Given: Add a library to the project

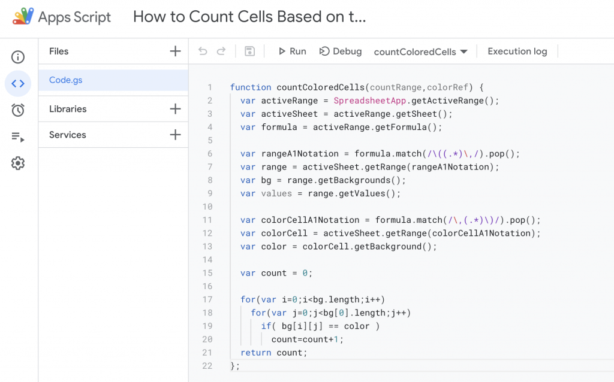Looking at the screenshot, I should pos(175,109).
